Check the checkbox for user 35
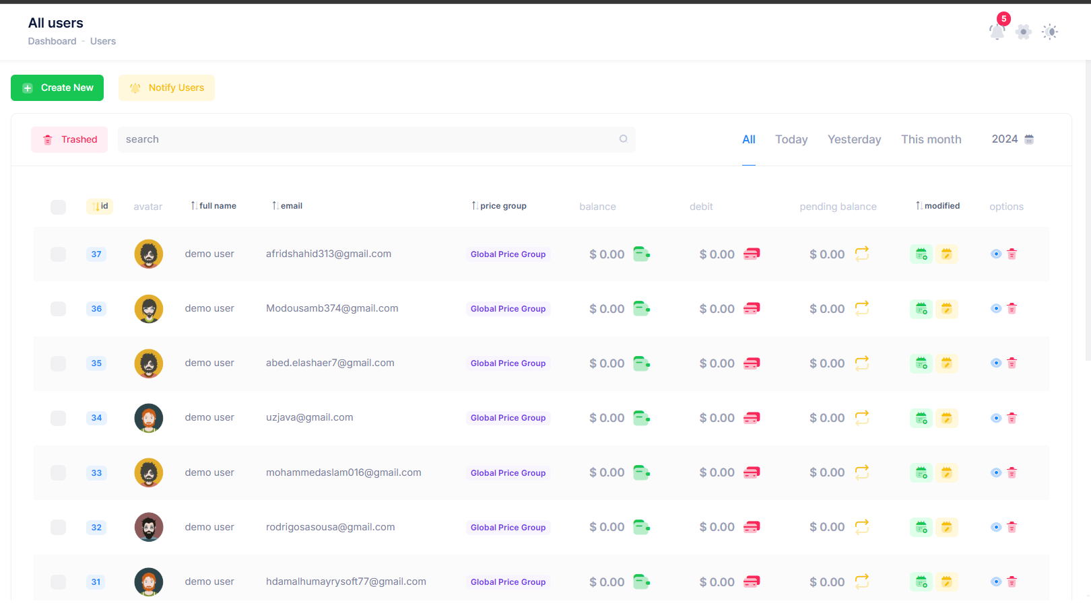 [x=58, y=363]
